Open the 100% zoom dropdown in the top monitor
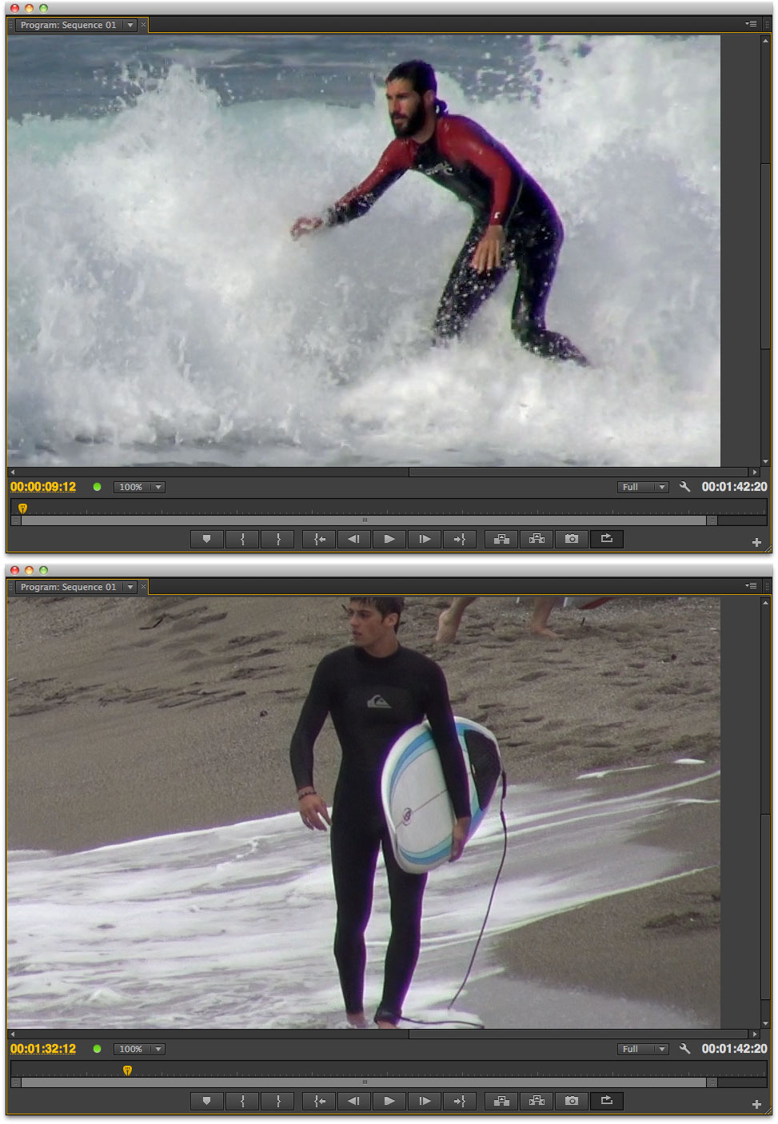Image resolution: width=778 pixels, height=1124 pixels. pos(140,488)
